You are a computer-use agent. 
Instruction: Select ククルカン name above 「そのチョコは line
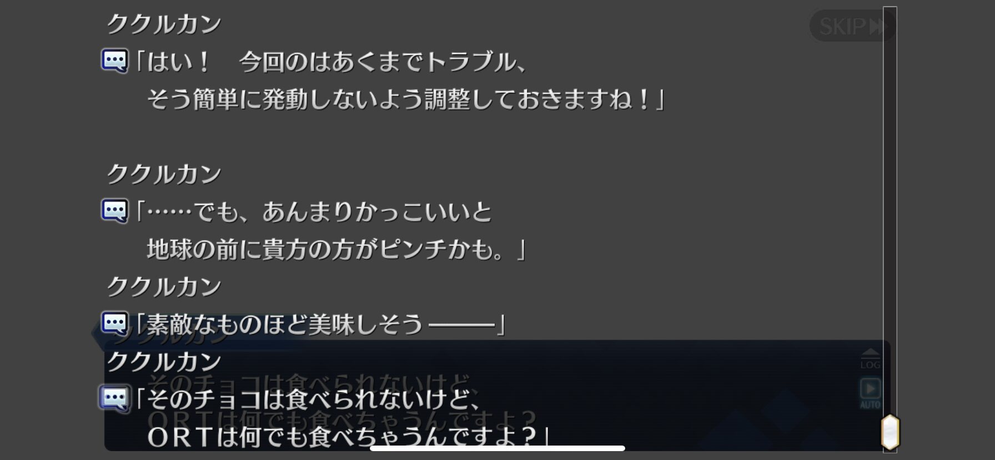tap(164, 362)
